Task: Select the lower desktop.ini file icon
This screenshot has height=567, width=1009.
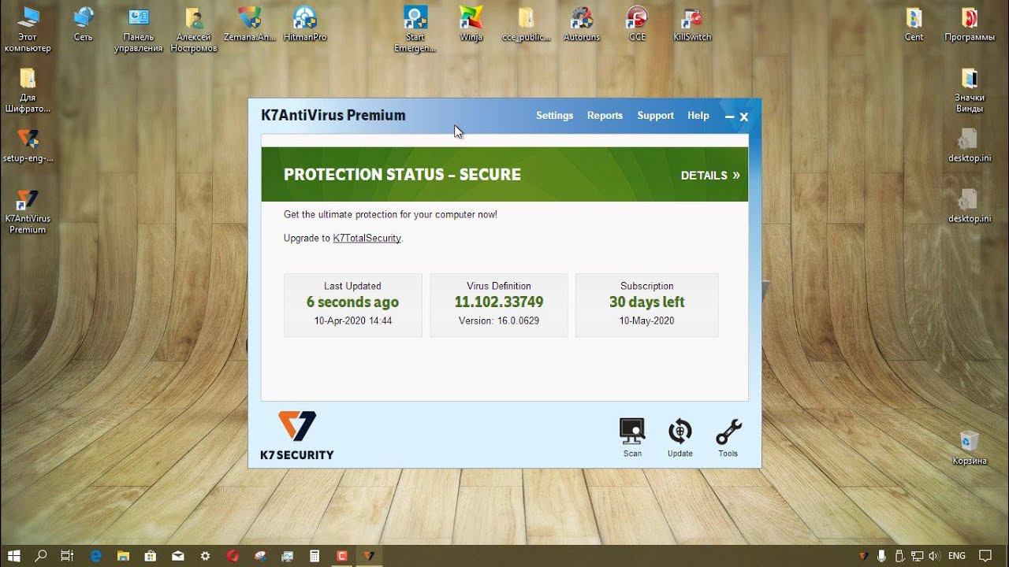Action: click(970, 206)
